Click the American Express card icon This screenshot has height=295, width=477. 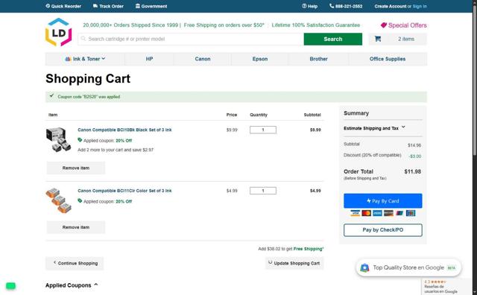click(x=377, y=213)
